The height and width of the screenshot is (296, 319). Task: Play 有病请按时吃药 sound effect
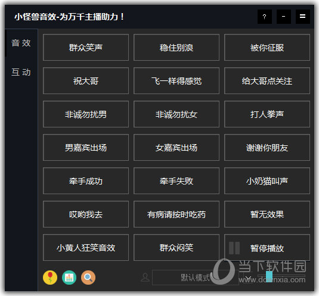(176, 214)
